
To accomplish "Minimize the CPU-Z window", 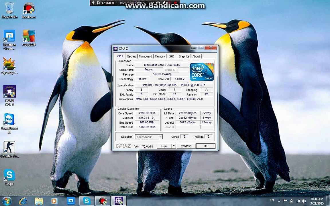I will [x=194, y=48].
